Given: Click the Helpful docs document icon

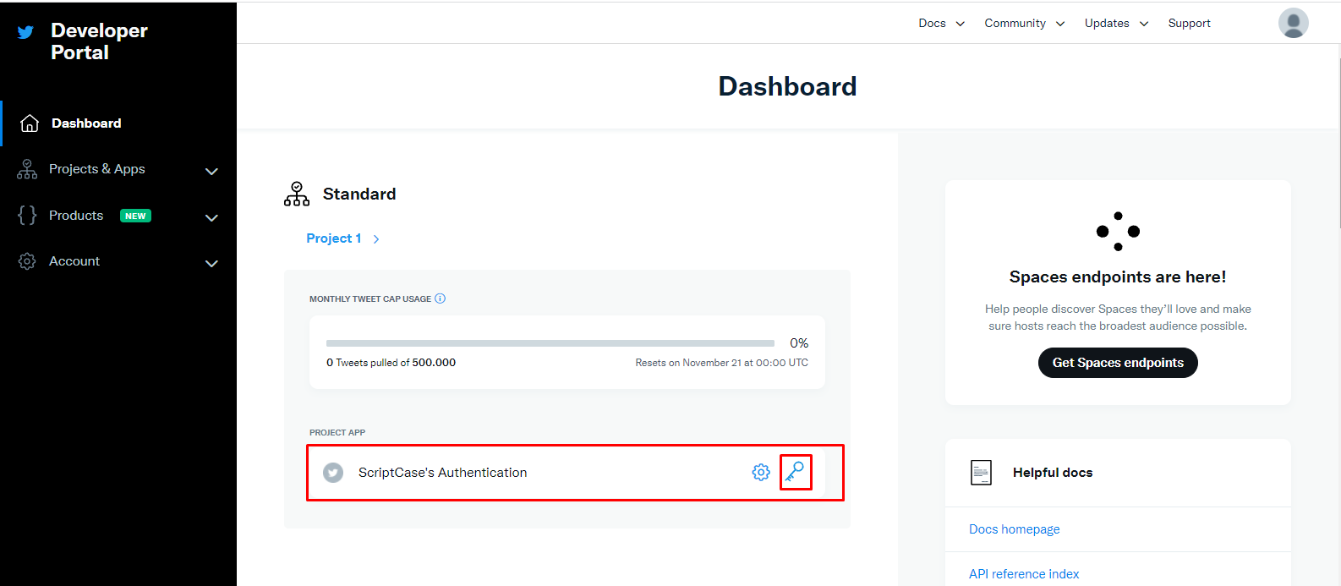Looking at the screenshot, I should (x=981, y=473).
